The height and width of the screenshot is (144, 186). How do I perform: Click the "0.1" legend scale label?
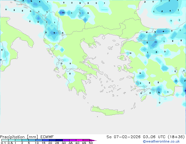(x=3, y=143)
